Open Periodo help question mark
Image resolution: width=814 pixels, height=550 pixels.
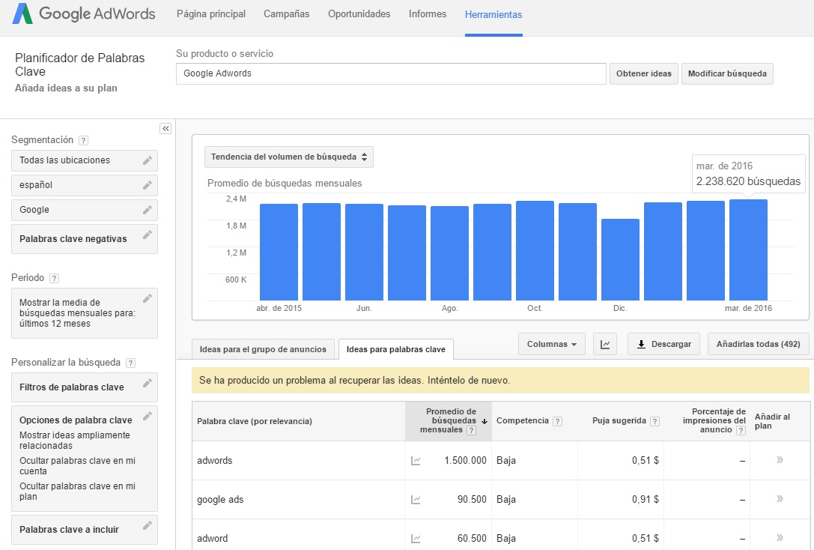click(x=54, y=279)
